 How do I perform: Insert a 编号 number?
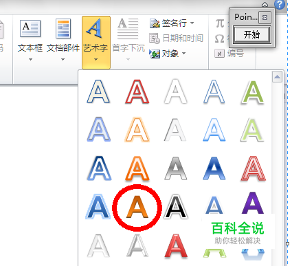tap(229, 54)
